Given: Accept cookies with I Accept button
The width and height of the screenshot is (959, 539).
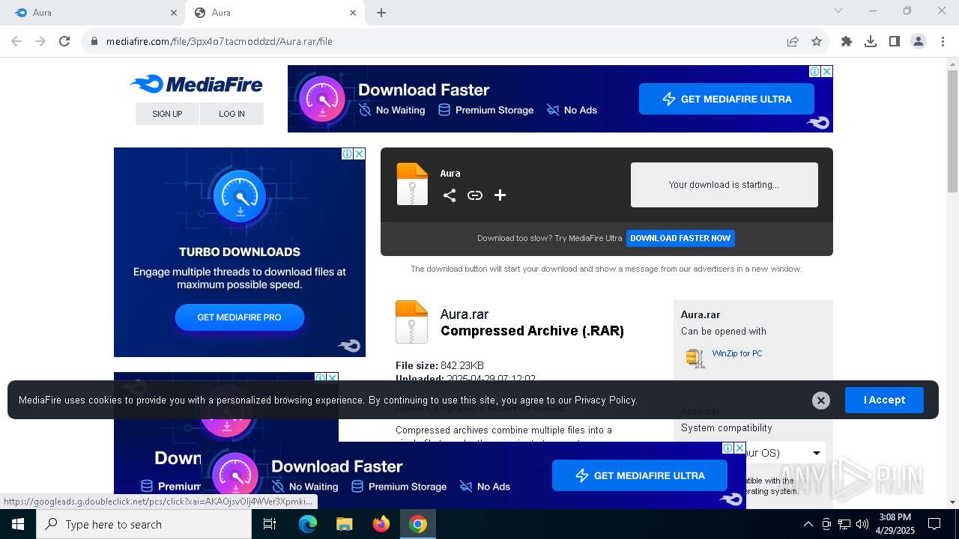Looking at the screenshot, I should point(884,401).
